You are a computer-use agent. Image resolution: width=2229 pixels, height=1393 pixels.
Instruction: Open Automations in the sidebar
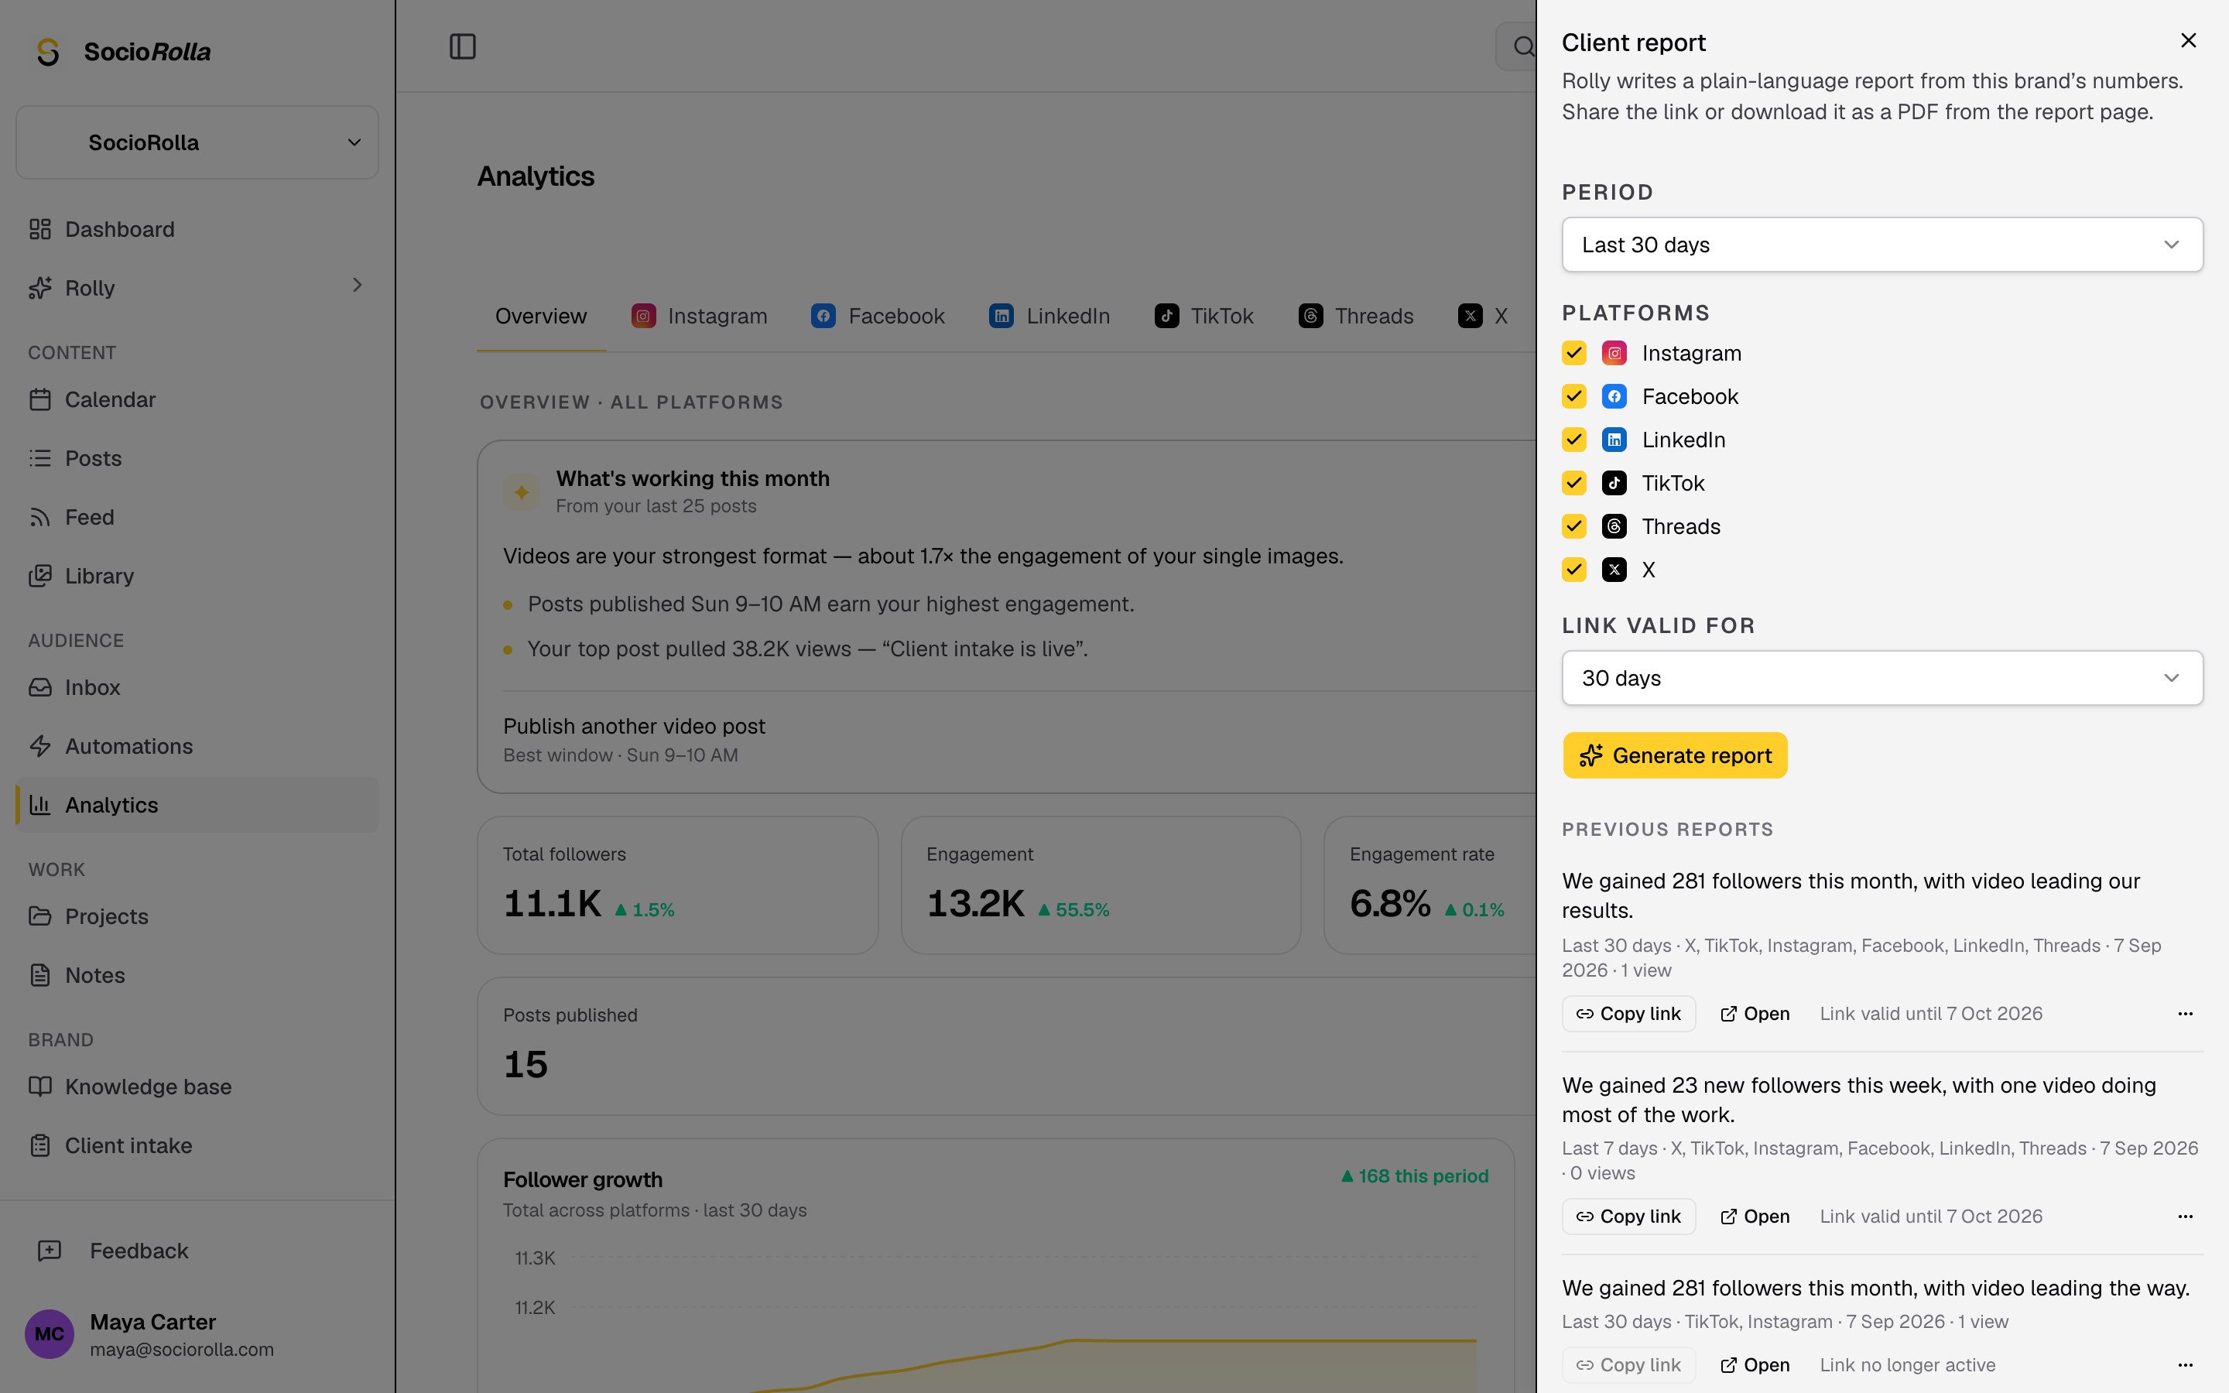pos(197,746)
